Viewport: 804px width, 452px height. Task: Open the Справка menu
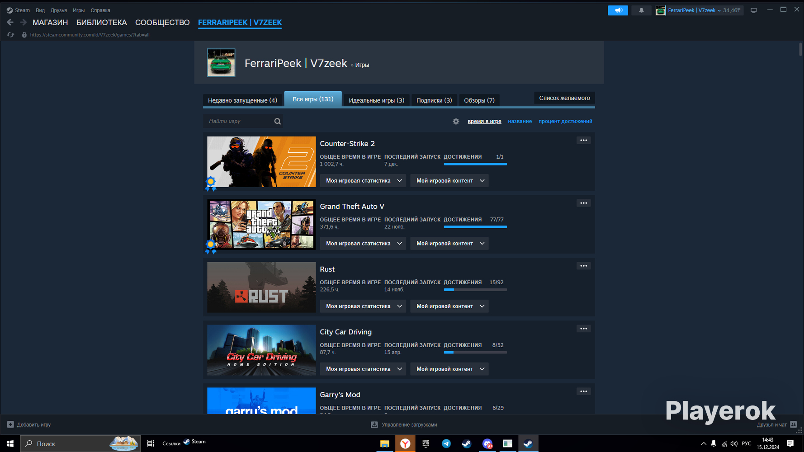(x=100, y=10)
